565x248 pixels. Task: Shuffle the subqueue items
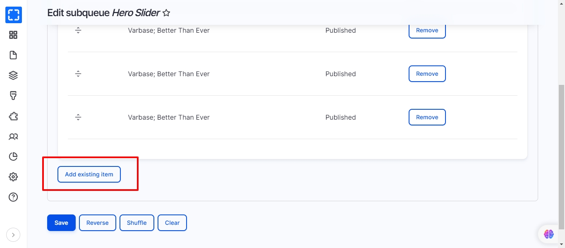[136, 223]
